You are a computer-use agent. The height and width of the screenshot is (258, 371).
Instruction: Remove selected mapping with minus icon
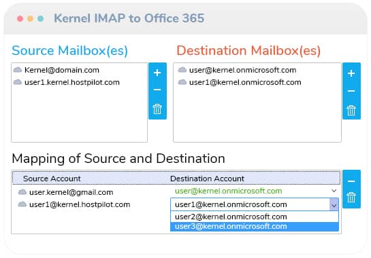351,181
